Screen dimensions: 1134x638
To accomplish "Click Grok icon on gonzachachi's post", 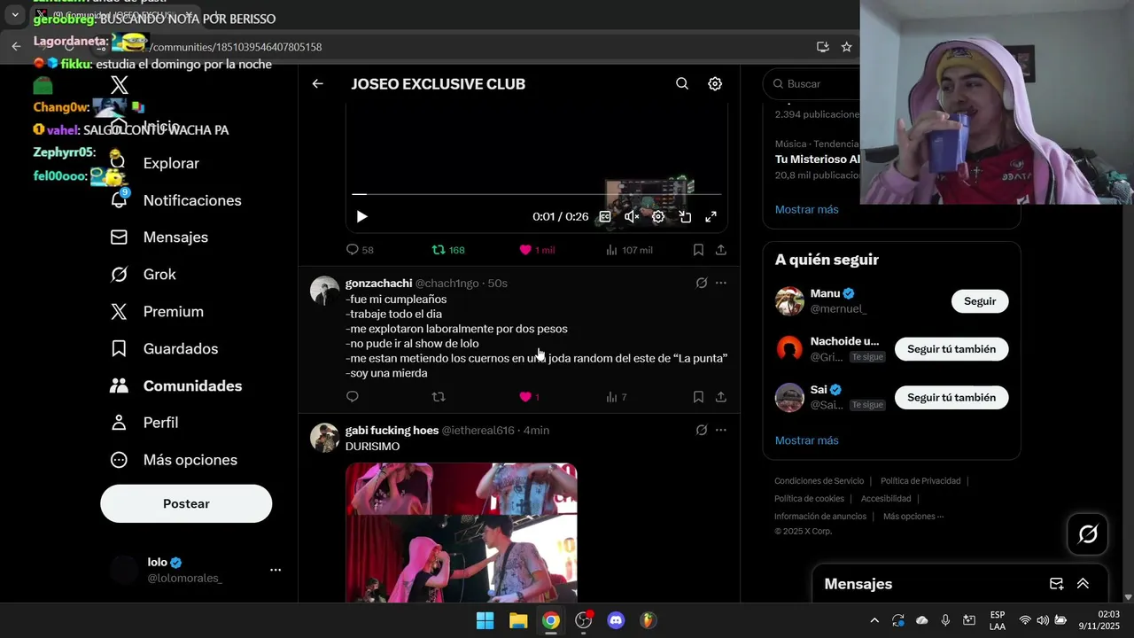I will tap(702, 283).
